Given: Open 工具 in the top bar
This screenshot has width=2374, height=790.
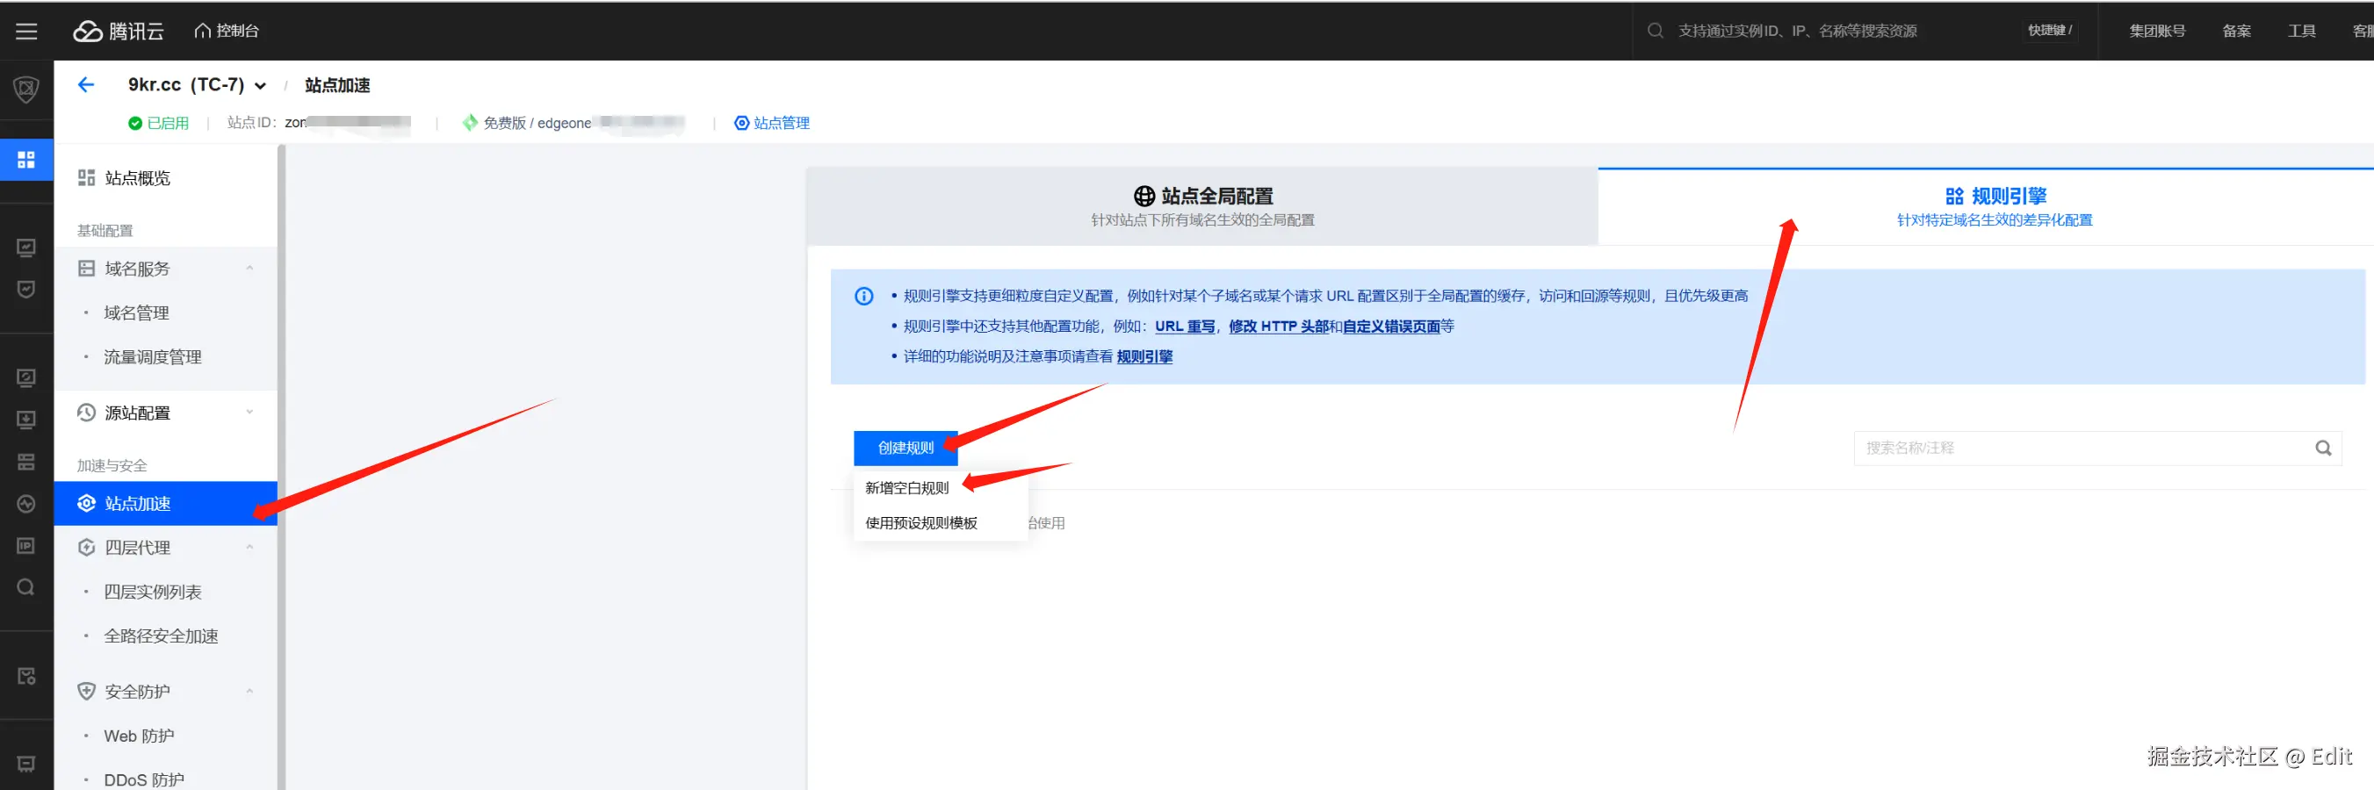Looking at the screenshot, I should point(2301,32).
